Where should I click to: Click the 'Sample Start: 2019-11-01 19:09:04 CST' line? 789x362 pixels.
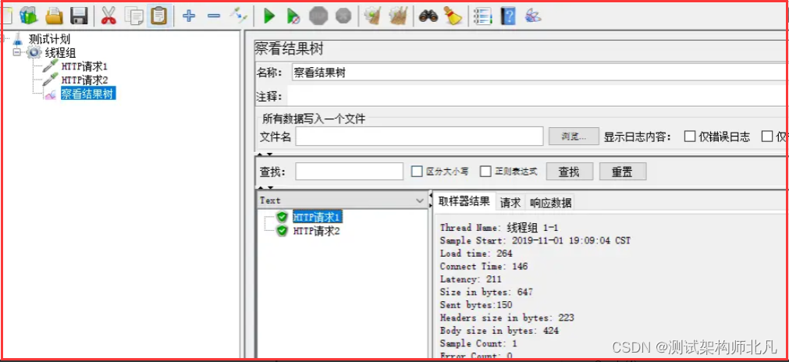[535, 241]
